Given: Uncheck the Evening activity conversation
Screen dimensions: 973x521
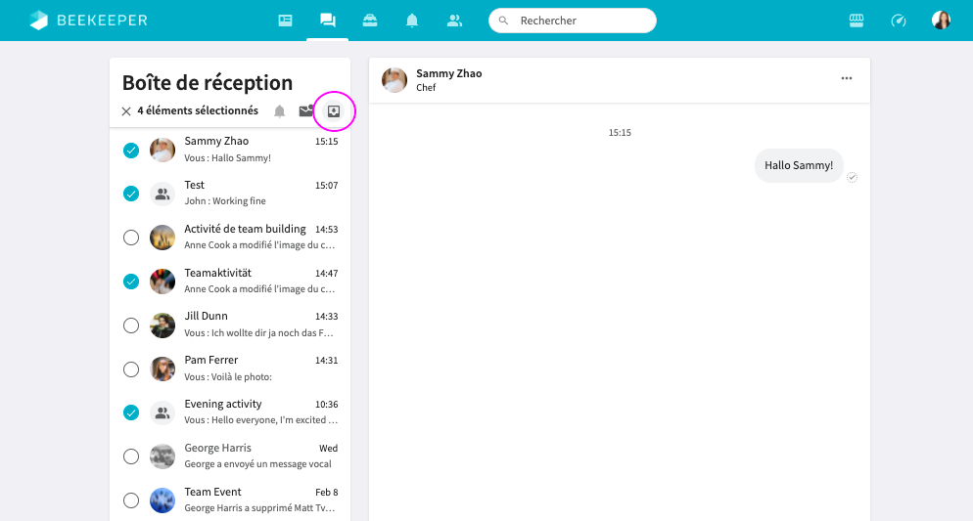Looking at the screenshot, I should pyautogui.click(x=131, y=412).
